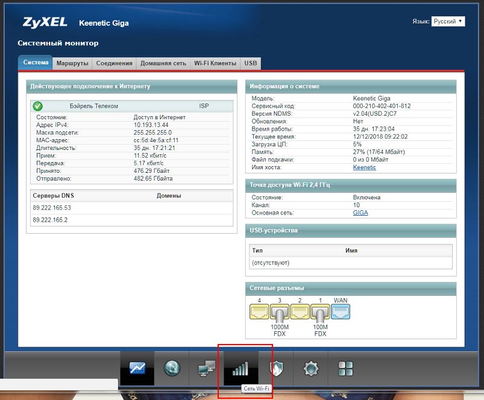Image resolution: width=484 pixels, height=400 pixels.
Task: Click the blue WAN port icon
Action: click(341, 311)
